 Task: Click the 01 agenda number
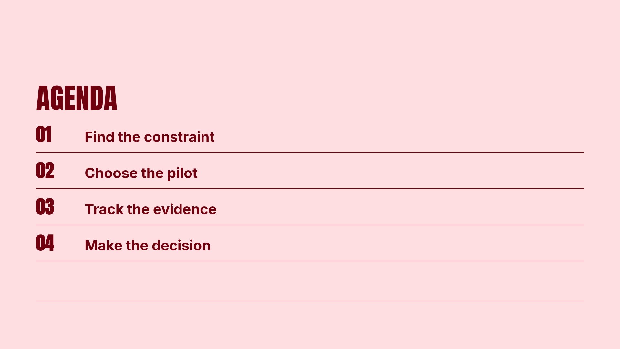pyautogui.click(x=44, y=134)
